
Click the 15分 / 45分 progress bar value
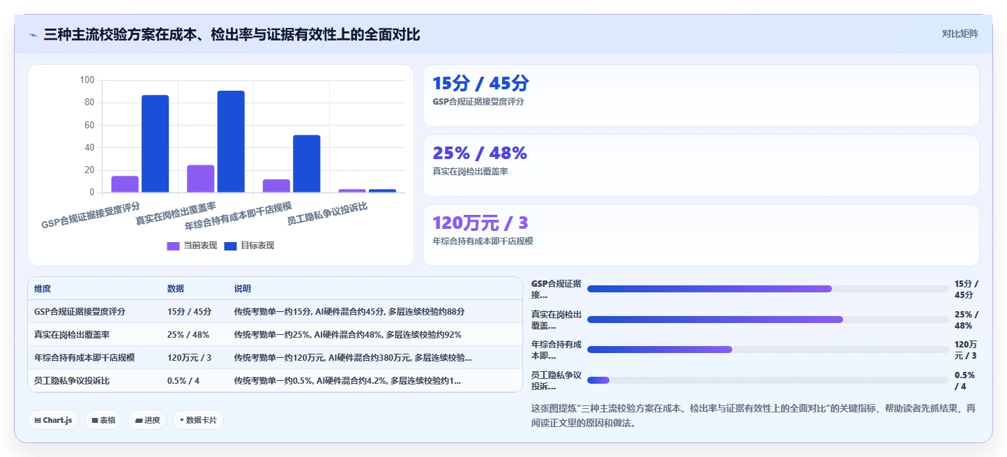(967, 289)
